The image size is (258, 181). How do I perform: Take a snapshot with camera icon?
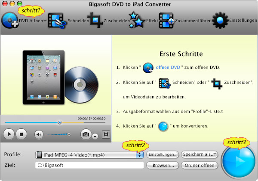(x=86, y=134)
